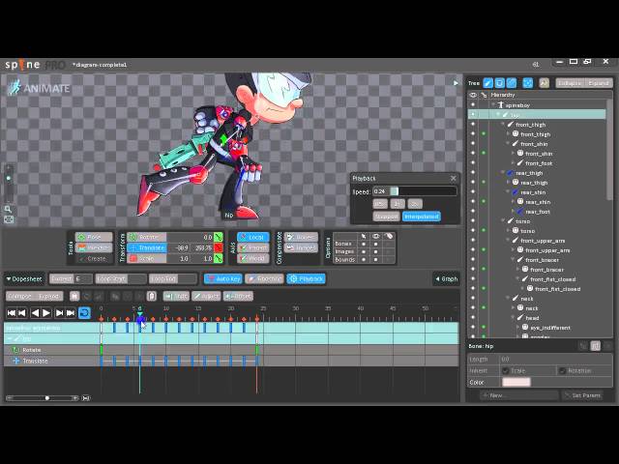Select the Pose tool

pyautogui.click(x=94, y=237)
